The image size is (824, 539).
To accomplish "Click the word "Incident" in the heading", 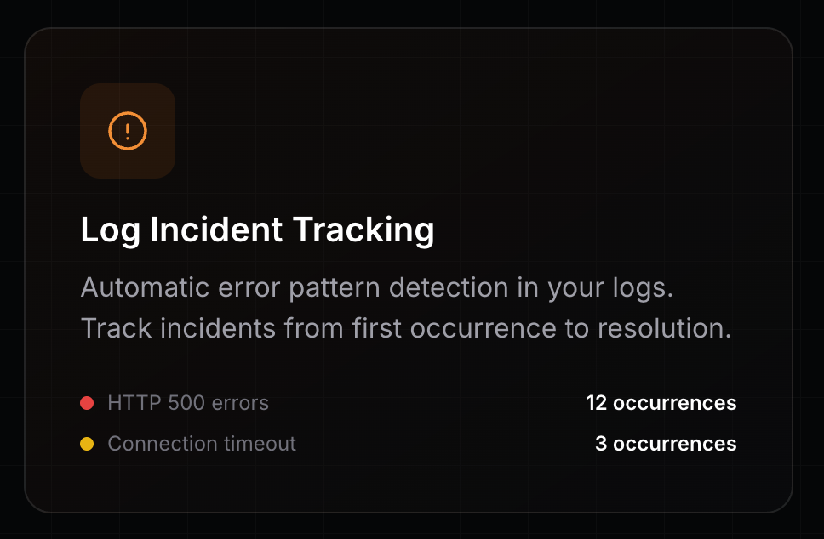I will pos(216,230).
